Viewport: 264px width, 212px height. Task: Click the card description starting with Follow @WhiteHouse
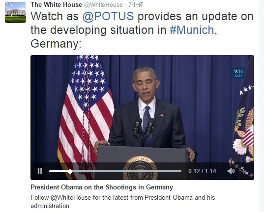123,202
